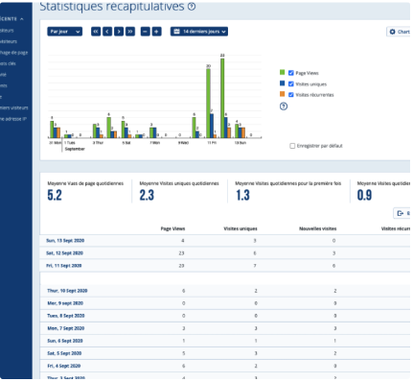This screenshot has width=413, height=382.
Task: Enable Enregistrer par défaut checkbox
Action: (292, 146)
